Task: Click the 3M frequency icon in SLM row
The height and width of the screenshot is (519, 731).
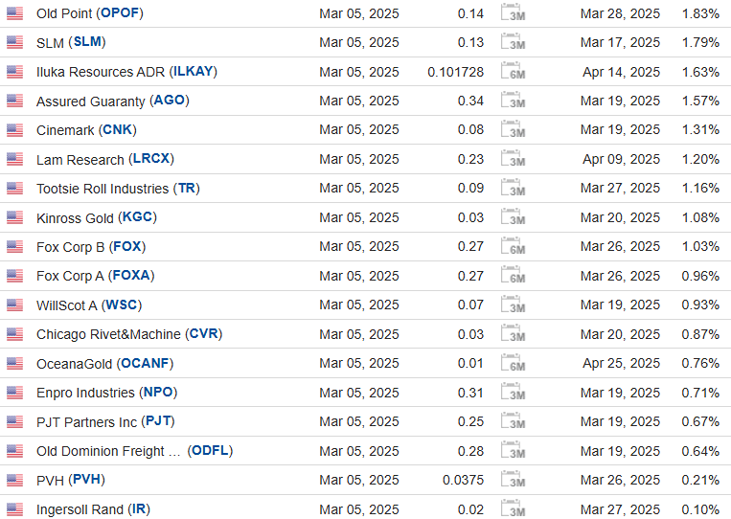Action: 514,42
